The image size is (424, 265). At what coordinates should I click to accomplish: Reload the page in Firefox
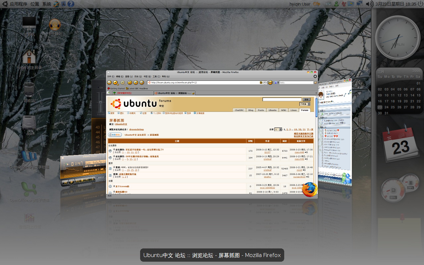pos(130,82)
